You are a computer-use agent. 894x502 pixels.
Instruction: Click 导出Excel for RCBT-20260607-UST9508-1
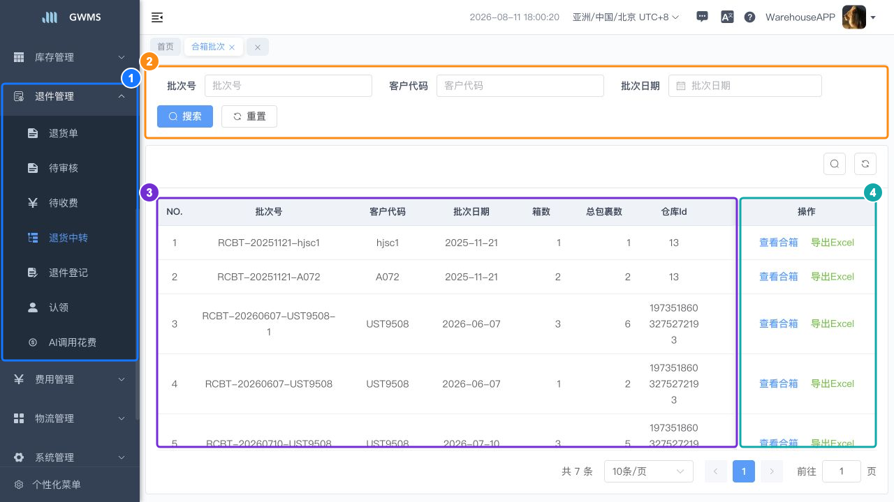click(833, 324)
